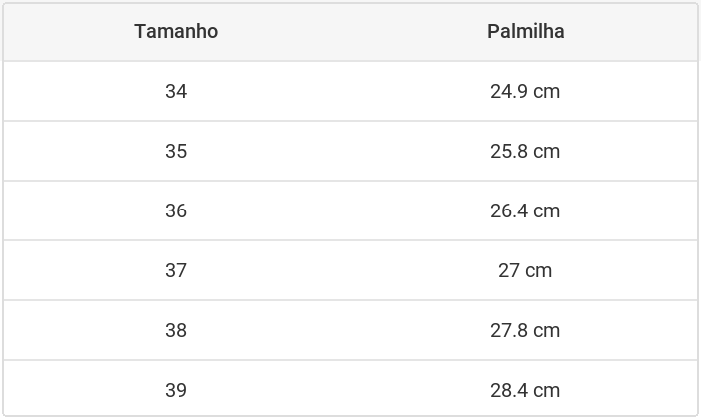Select size 36 cell

point(176,210)
